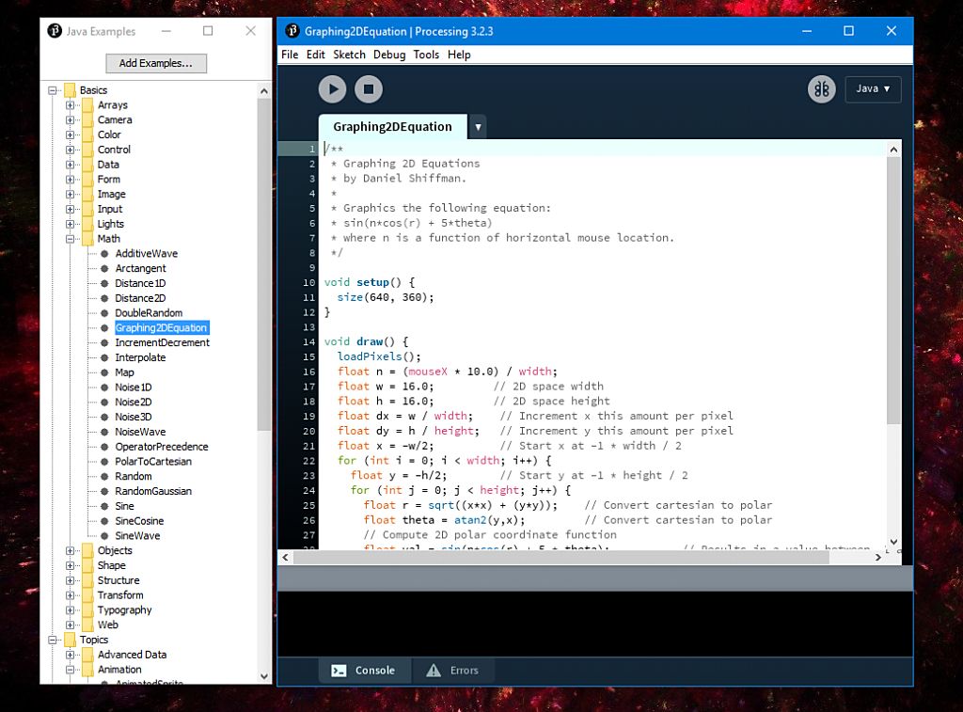This screenshot has height=712, width=963.
Task: Select the IncrementDecrement example
Action: 162,342
